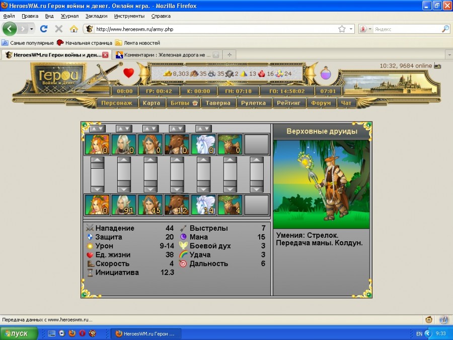This screenshot has width=453, height=340.
Task: Click the up arrow of the fairy unit slider
Action: pos(97,160)
